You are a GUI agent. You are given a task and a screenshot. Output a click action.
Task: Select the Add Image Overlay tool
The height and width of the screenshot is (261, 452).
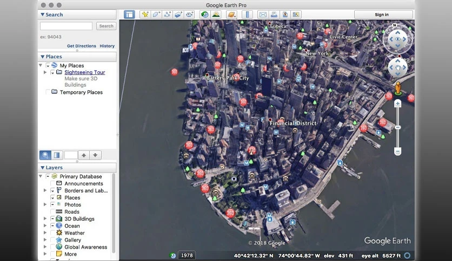(178, 15)
